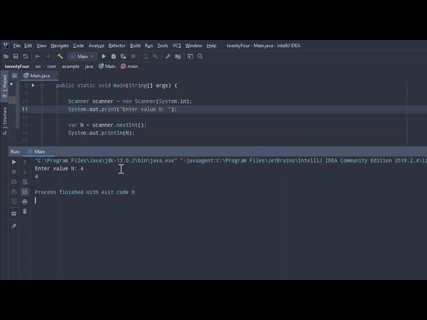Click the Clear All trash icon
This screenshot has width=427, height=320.
coord(25,211)
